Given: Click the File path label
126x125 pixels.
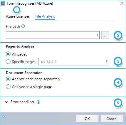Looking at the screenshot, I should click(x=13, y=27).
